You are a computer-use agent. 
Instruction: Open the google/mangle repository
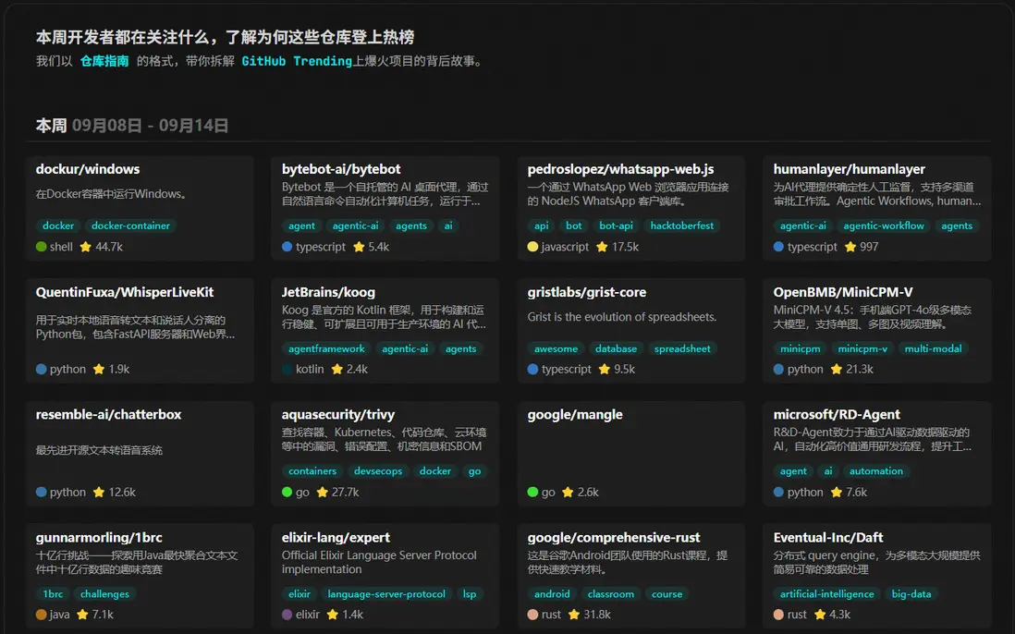[x=575, y=414]
